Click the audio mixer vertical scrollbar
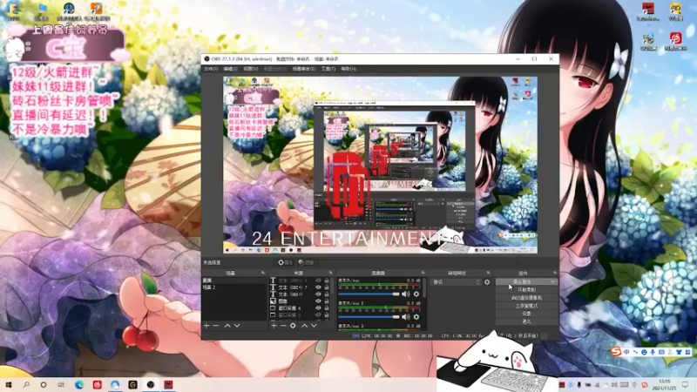Screen dimensions: 697x392 coord(424,289)
